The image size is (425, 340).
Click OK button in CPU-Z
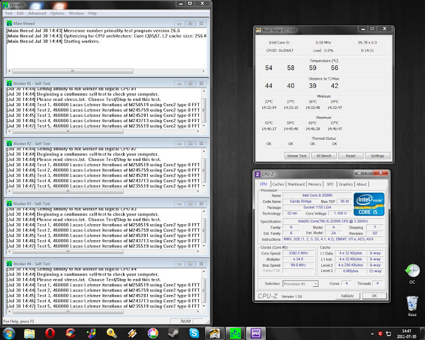(374, 296)
